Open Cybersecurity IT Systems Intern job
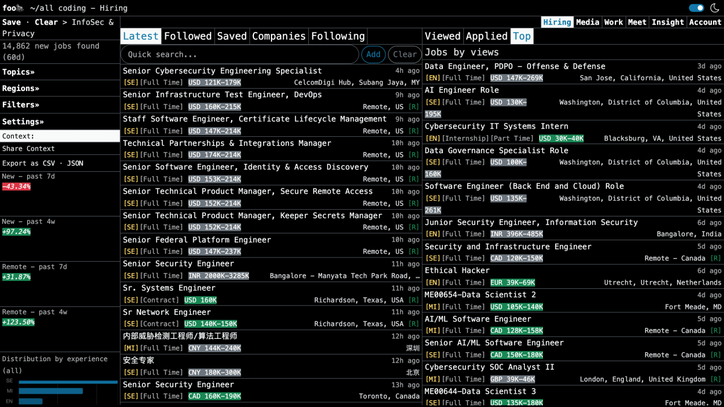 [496, 126]
